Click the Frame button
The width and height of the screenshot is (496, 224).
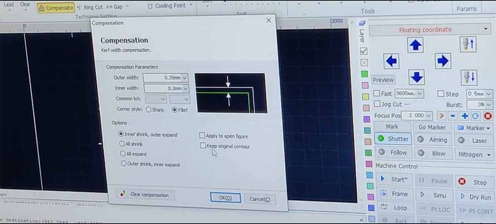pyautogui.click(x=395, y=194)
